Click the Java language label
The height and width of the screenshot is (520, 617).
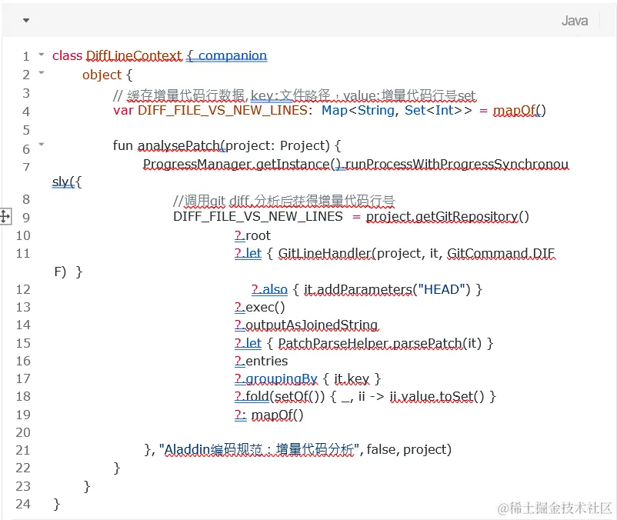click(574, 20)
